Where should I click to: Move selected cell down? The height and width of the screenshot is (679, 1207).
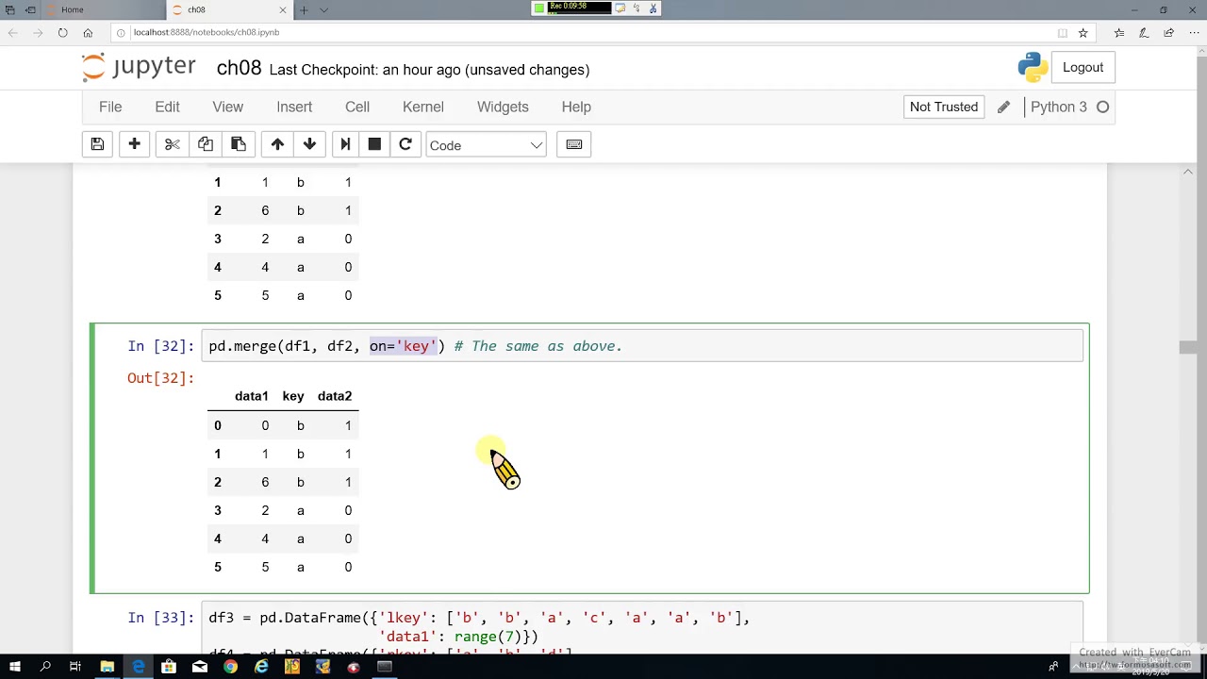[x=309, y=144]
